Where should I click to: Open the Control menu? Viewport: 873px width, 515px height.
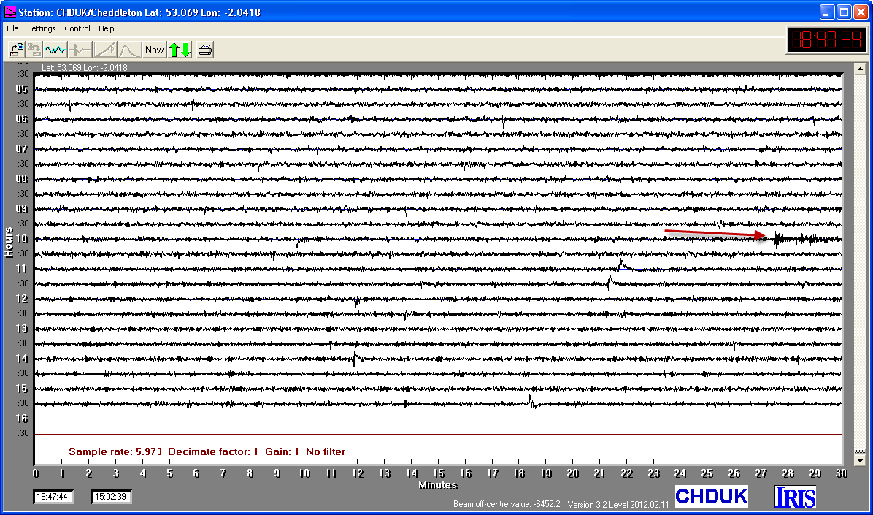[77, 28]
